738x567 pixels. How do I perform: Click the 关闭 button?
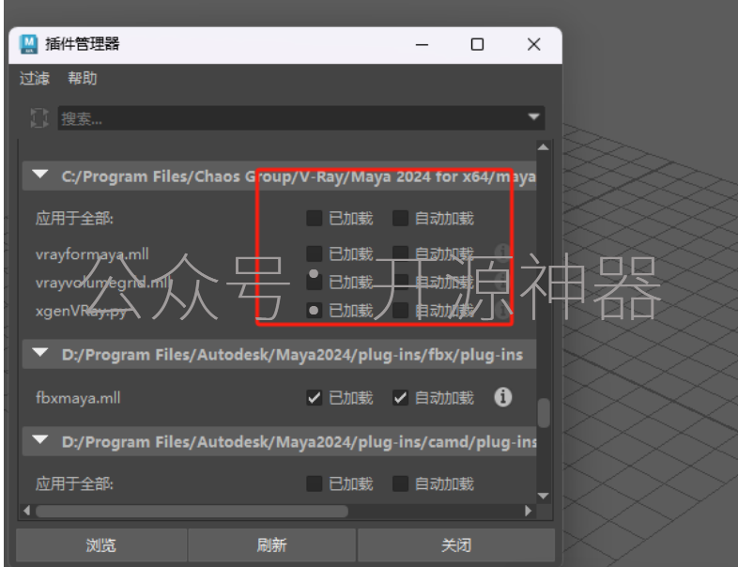click(456, 544)
